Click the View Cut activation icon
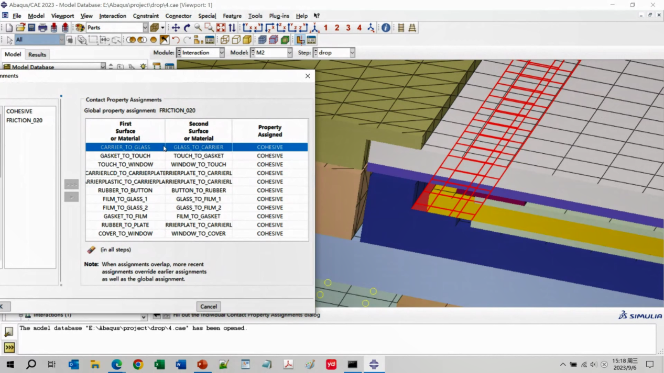The height and width of the screenshot is (373, 664). [300, 40]
